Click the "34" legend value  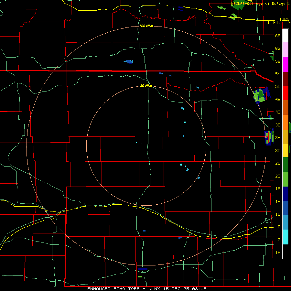point(278,138)
